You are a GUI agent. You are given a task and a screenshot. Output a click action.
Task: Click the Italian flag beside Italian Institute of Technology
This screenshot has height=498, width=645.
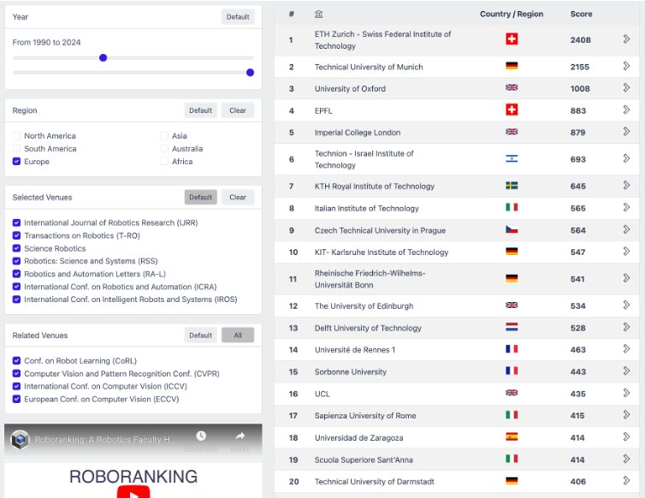pos(512,207)
